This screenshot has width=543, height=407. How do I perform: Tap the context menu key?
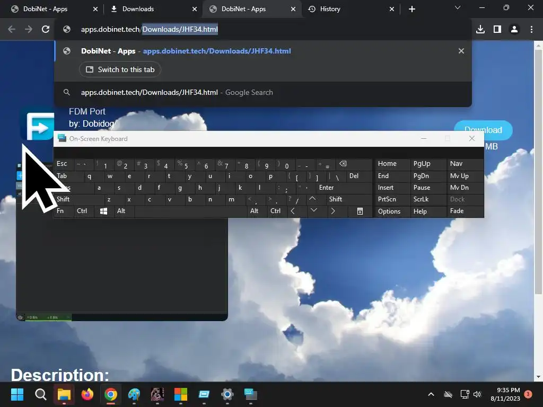[x=360, y=211]
